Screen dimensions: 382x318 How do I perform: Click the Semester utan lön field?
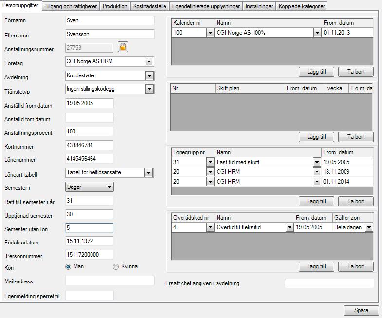pyautogui.click(x=89, y=228)
